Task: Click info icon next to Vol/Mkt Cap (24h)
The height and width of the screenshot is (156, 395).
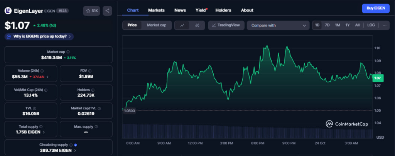Action: [46, 90]
